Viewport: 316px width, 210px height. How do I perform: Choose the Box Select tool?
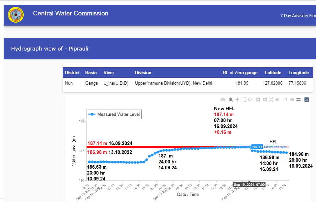click(x=244, y=100)
